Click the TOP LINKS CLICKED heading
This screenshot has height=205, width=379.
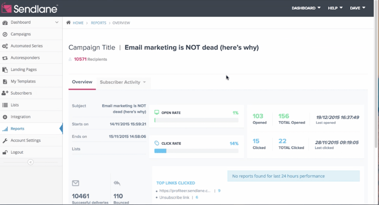[176, 183]
